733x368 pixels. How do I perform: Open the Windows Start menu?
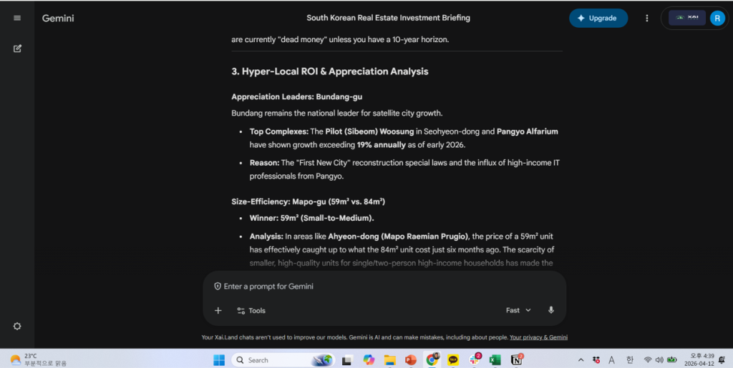tap(219, 360)
